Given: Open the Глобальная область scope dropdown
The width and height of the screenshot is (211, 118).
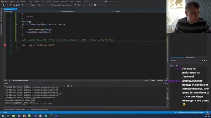Looking at the screenshot, I should point(87,11).
